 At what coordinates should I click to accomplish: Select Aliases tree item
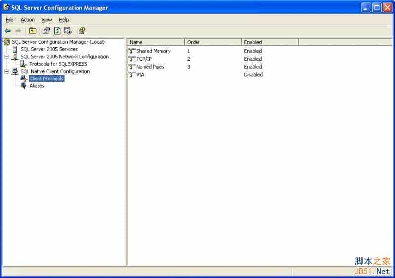click(x=37, y=86)
